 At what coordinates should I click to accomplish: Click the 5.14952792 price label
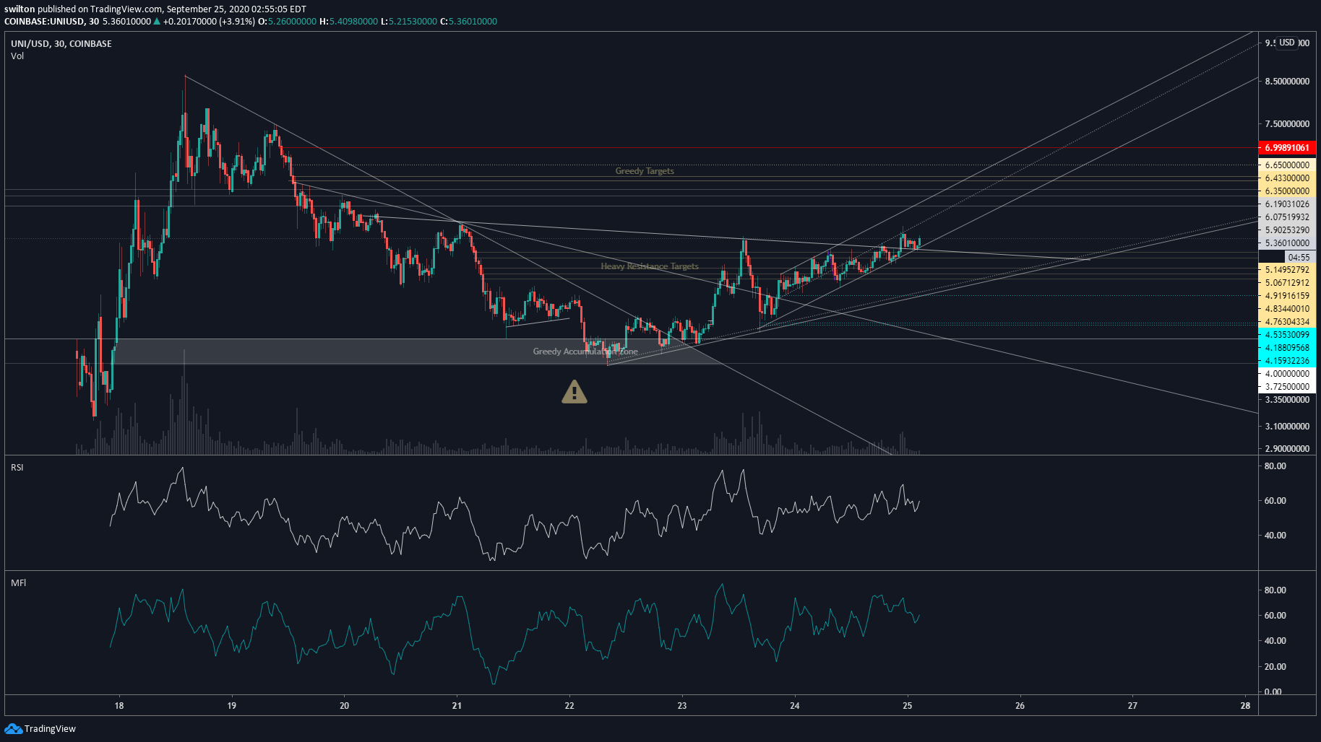coord(1287,270)
